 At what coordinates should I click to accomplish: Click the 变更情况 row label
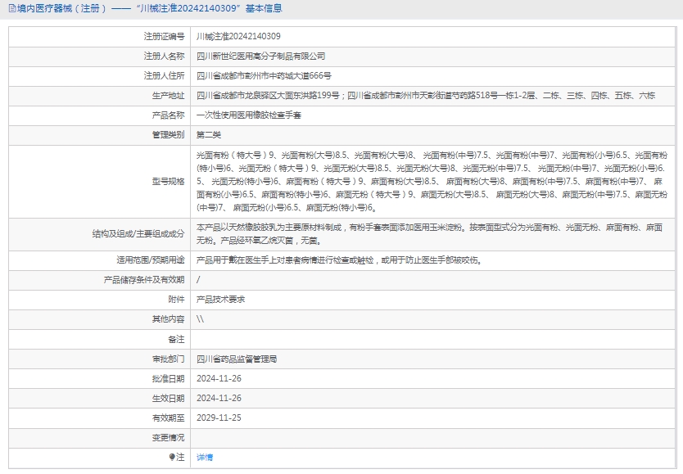coord(169,437)
